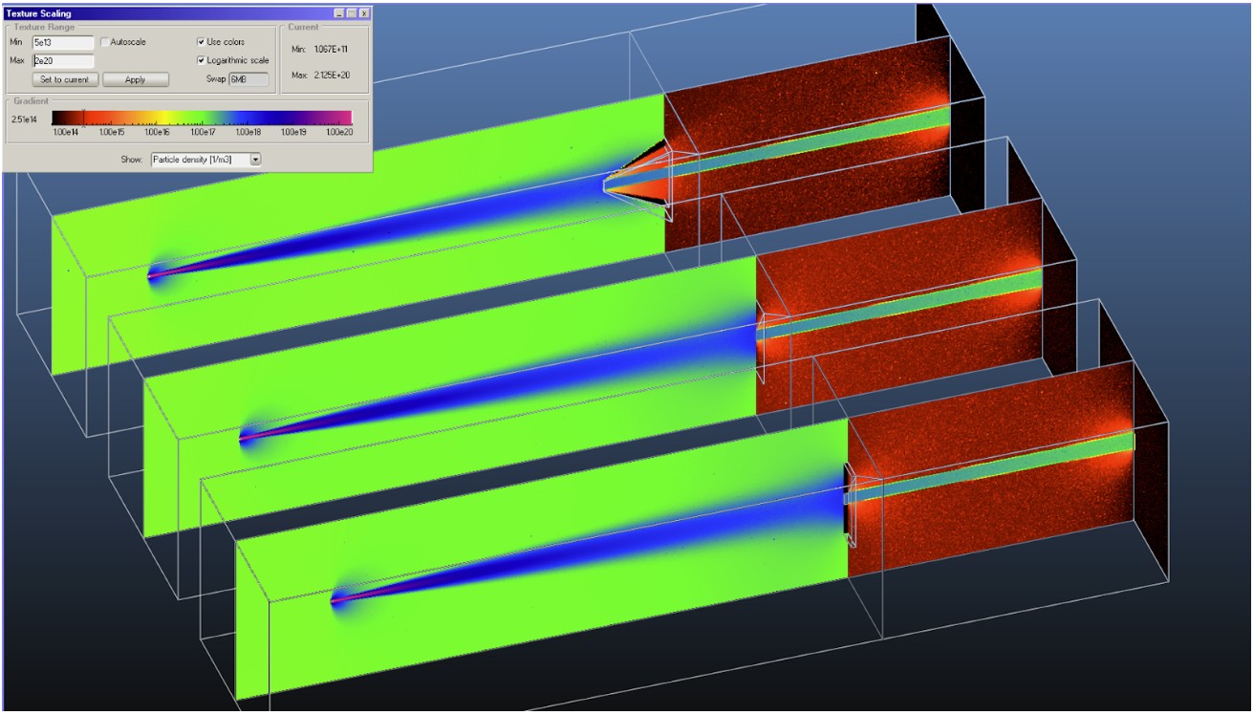Focus the Min texture range field
The image size is (1254, 715).
(63, 43)
